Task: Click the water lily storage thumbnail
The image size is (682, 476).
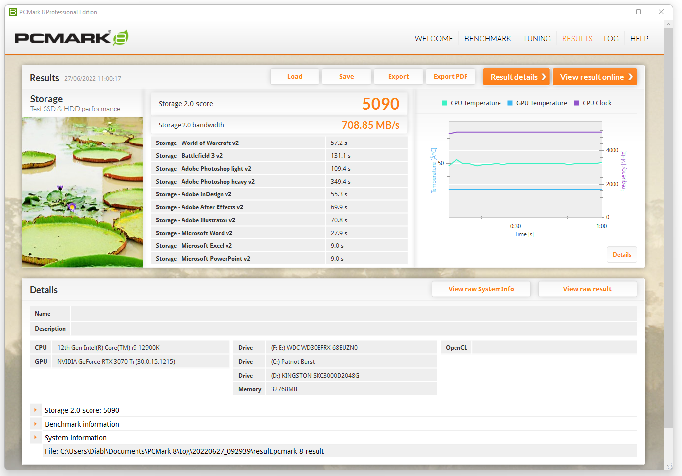Action: point(83,192)
